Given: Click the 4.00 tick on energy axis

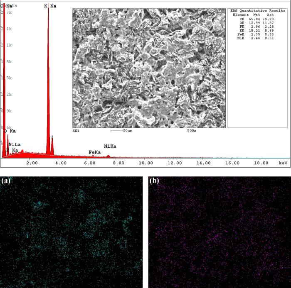Looking at the screenshot, I should click(x=61, y=164).
